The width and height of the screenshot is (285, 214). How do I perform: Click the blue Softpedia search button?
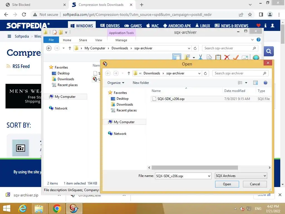pos(269,51)
